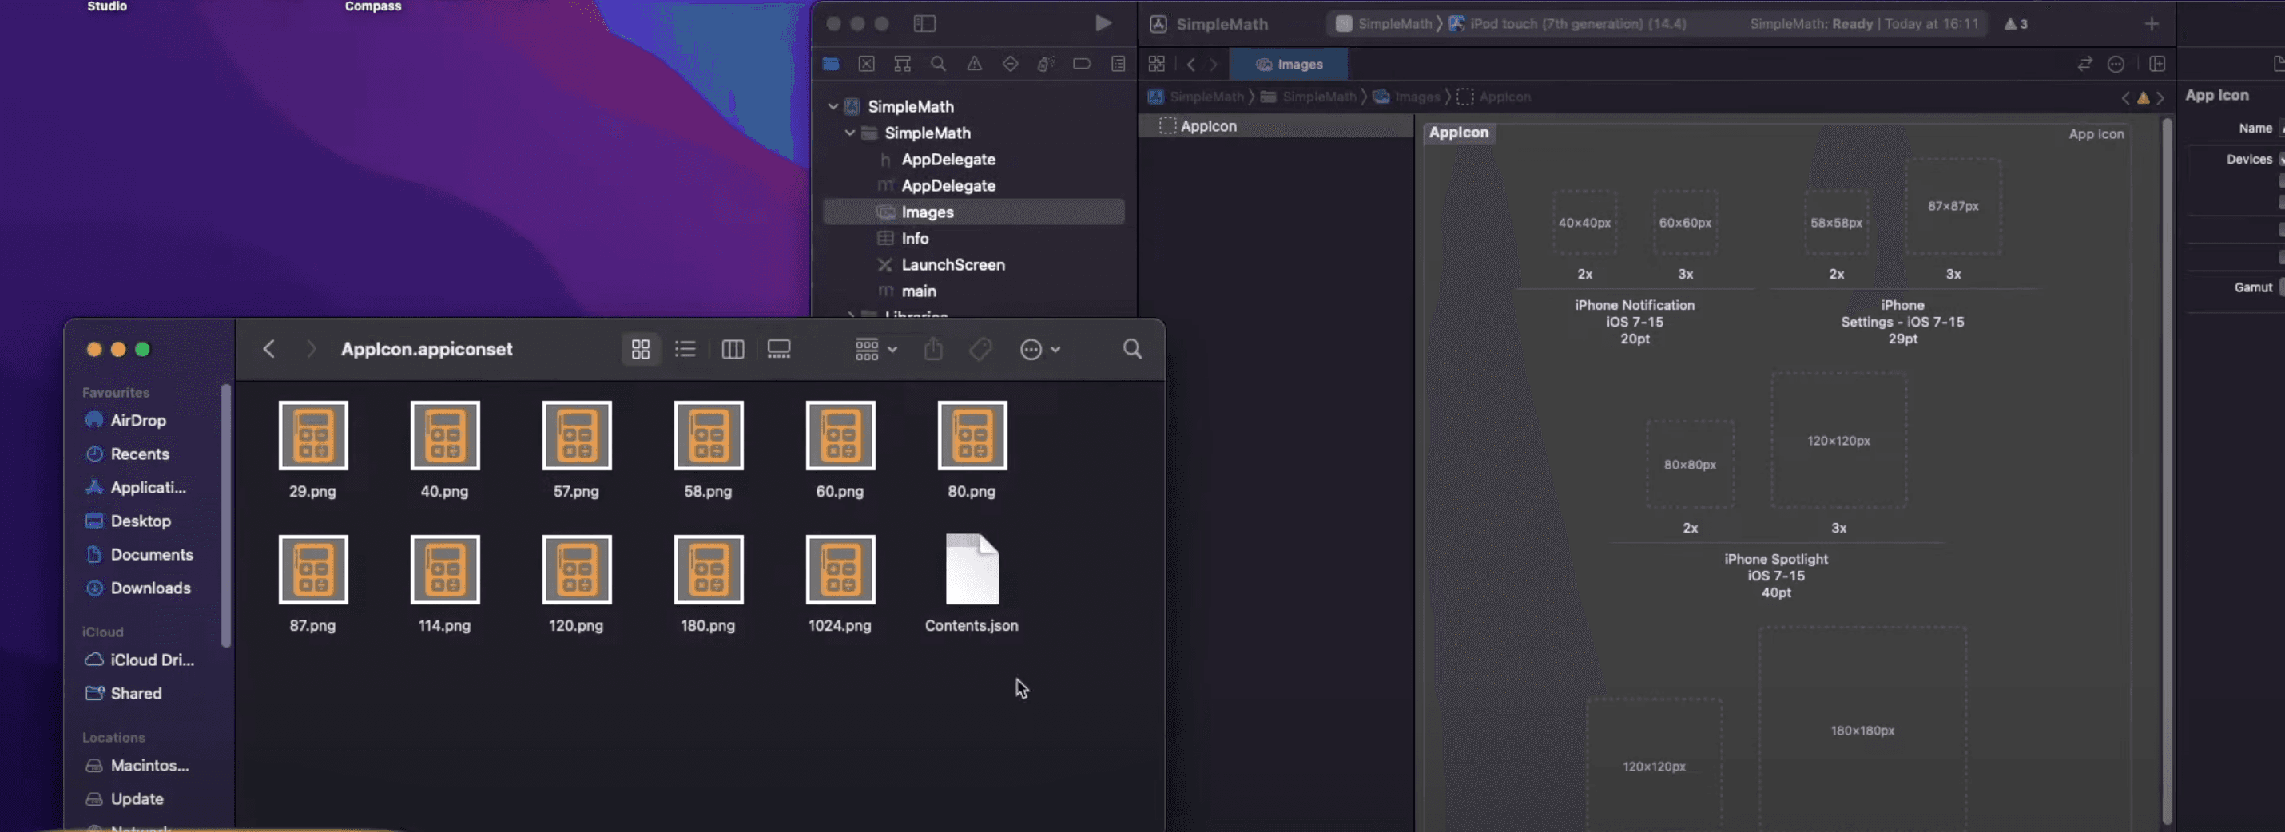Viewport: 2285px width, 832px height.
Task: Open the Issue navigator warning icon
Action: click(974, 64)
